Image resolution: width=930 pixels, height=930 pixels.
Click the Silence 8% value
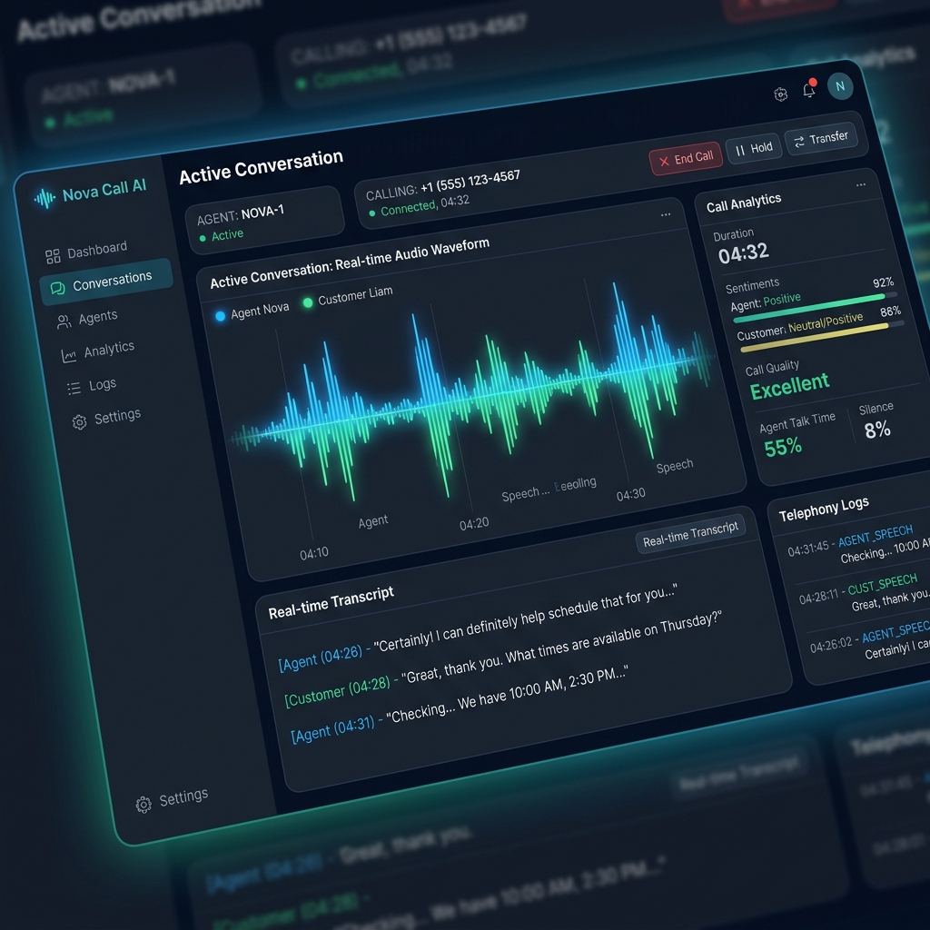tap(877, 430)
